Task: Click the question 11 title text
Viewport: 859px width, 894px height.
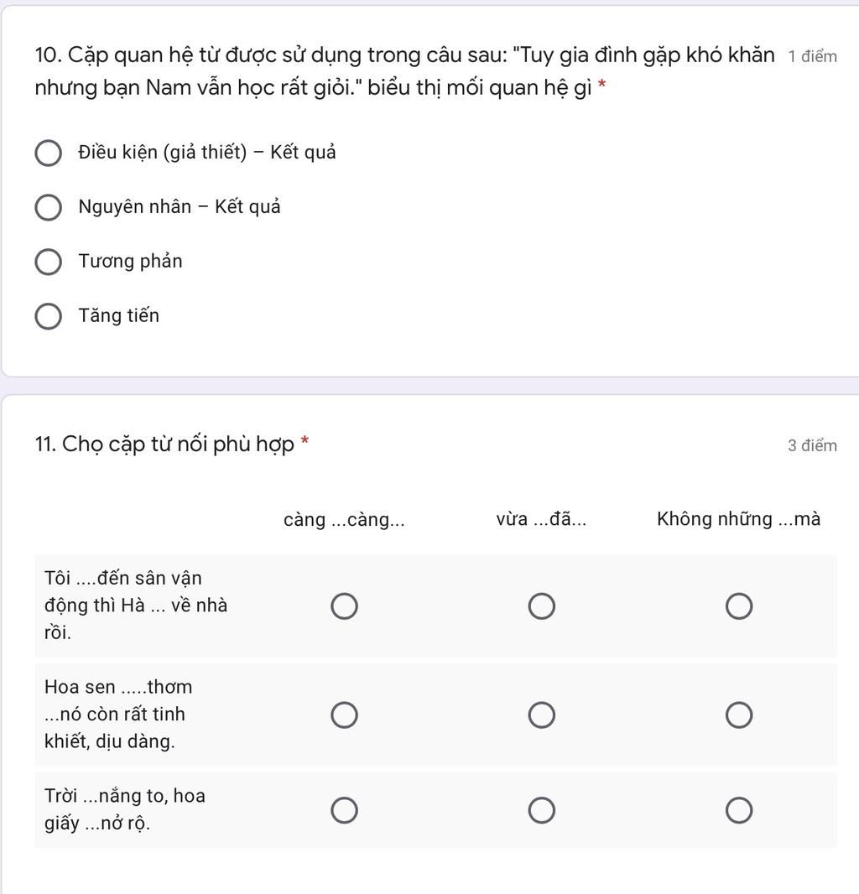Action: [165, 444]
